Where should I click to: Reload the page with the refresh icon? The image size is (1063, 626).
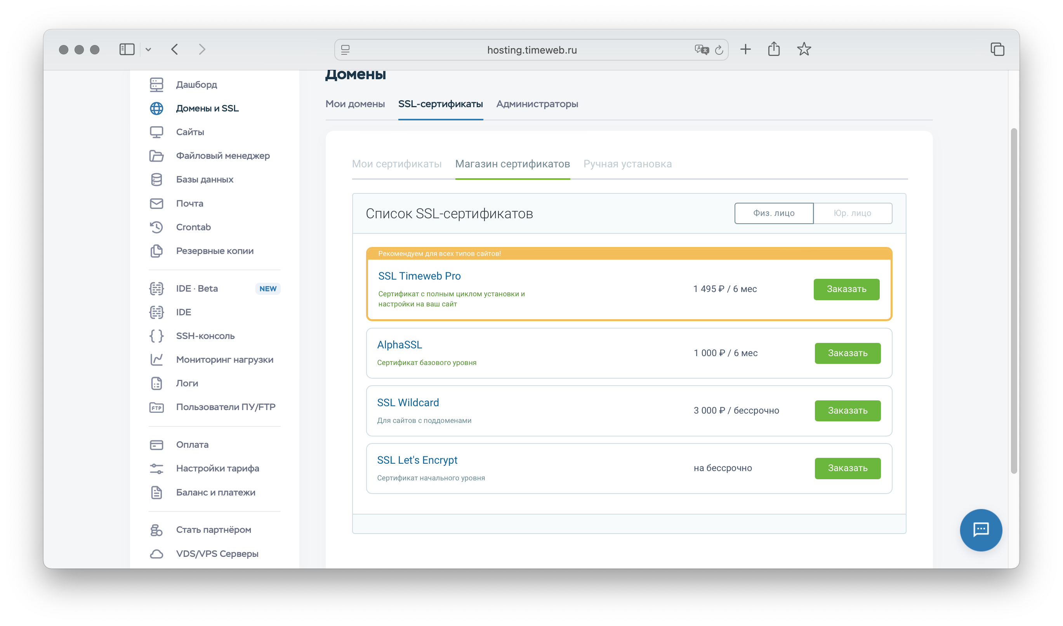pyautogui.click(x=719, y=50)
